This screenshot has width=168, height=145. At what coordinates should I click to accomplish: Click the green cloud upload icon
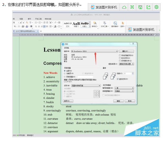(124, 7)
